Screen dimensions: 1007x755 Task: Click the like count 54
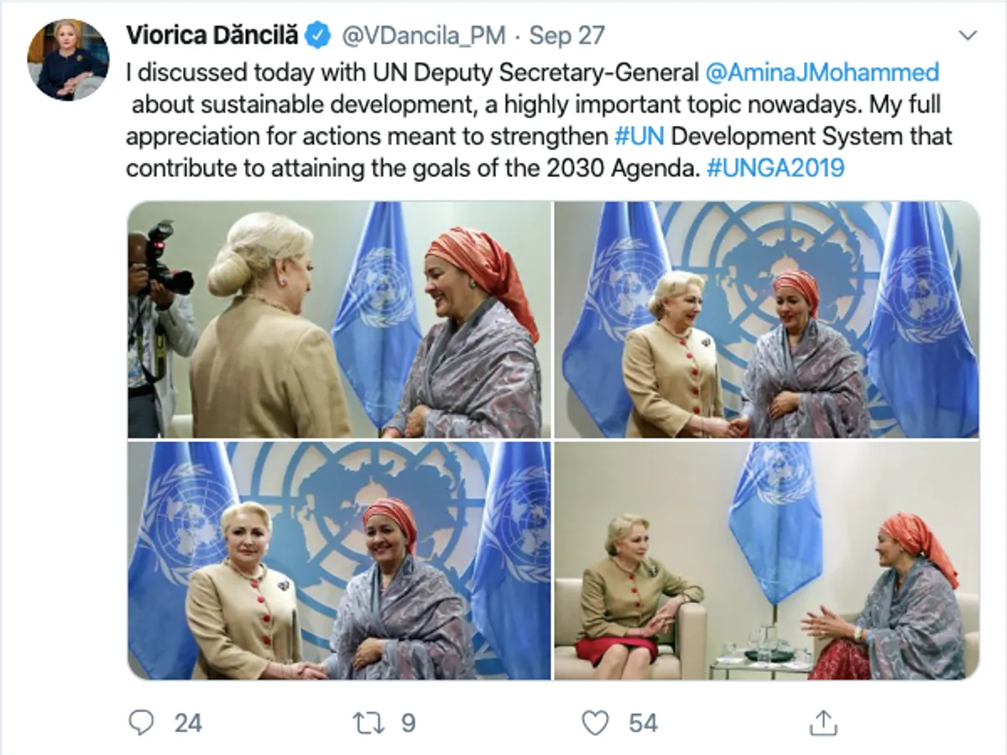643,723
